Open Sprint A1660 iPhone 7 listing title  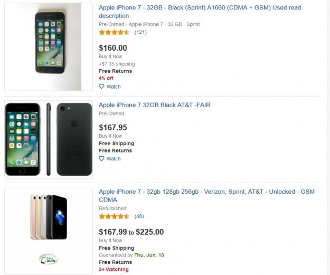(x=200, y=7)
